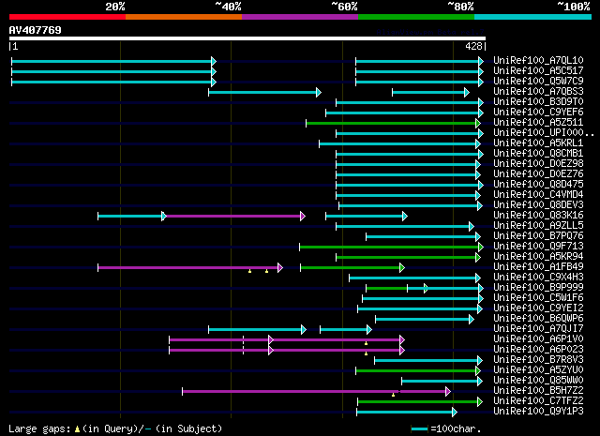Select the AV407769 query label

tap(36, 30)
